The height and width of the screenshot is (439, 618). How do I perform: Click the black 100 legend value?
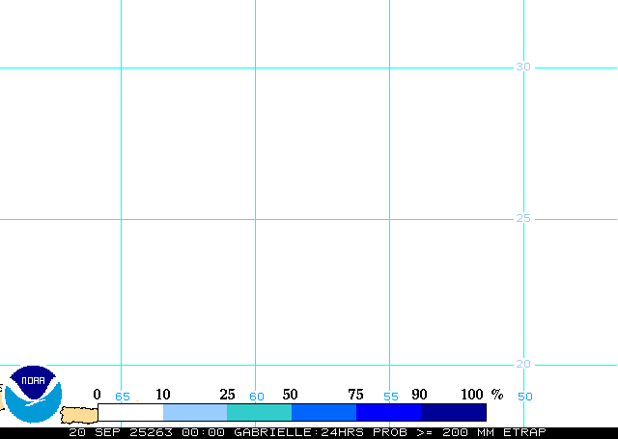pos(472,395)
